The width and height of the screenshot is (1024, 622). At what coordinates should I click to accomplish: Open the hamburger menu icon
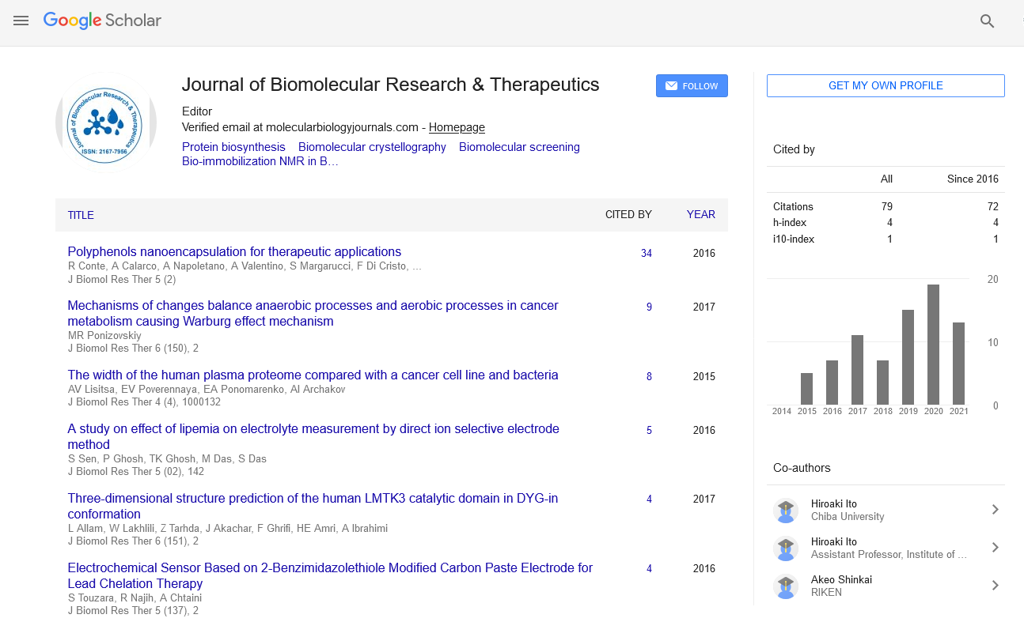tap(21, 21)
